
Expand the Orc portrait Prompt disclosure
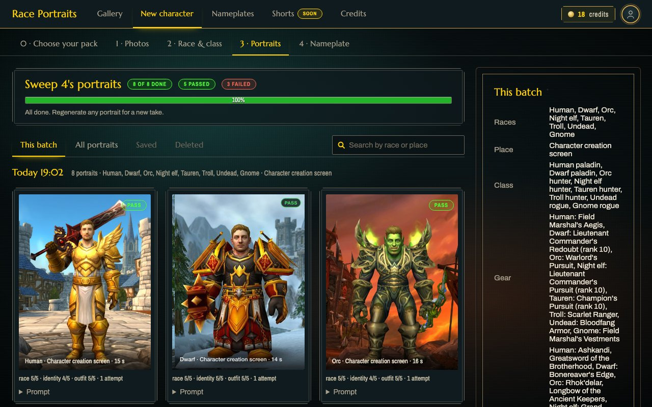click(341, 392)
